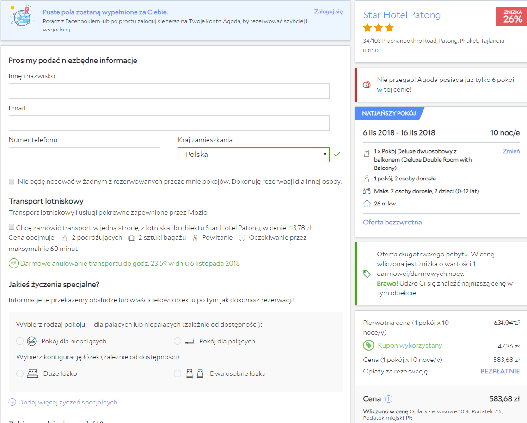This screenshot has height=423, width=527.
Task: Click the no-smoking icon
Action: coord(31,341)
